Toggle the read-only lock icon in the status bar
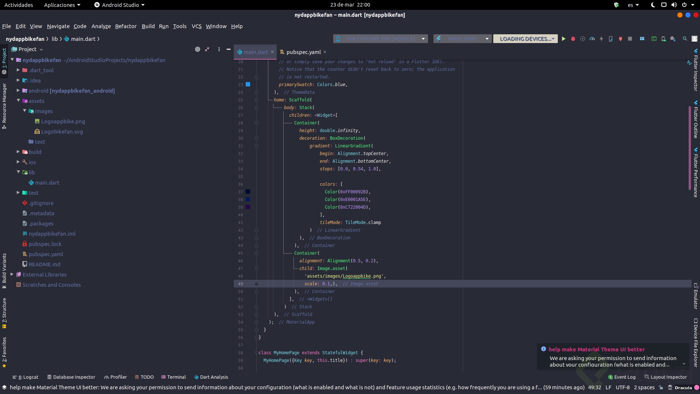The height and width of the screenshot is (394, 700). pos(661,387)
